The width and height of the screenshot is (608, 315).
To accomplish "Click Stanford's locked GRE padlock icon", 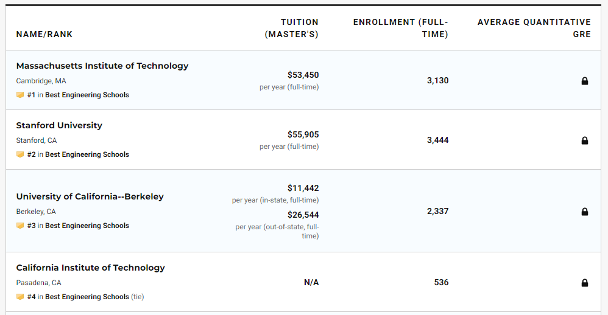I will pyautogui.click(x=585, y=140).
